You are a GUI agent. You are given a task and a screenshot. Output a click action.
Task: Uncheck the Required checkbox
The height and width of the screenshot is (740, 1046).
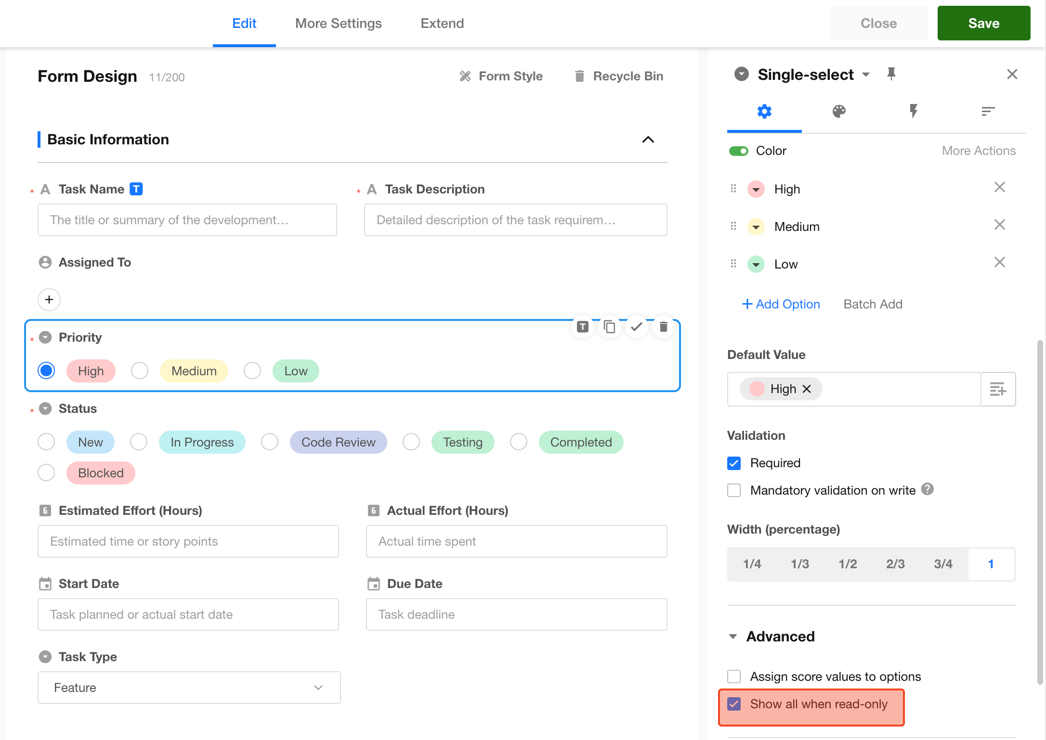tap(734, 463)
